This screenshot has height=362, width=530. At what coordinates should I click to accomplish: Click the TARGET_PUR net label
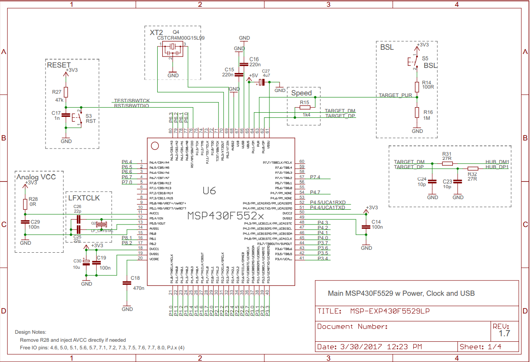(395, 95)
